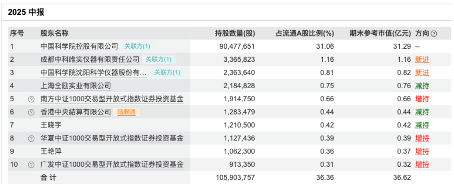Open shareholder 上海全励实业有限公司
Image resolution: width=454 pixels, height=186 pixels.
pos(76,86)
